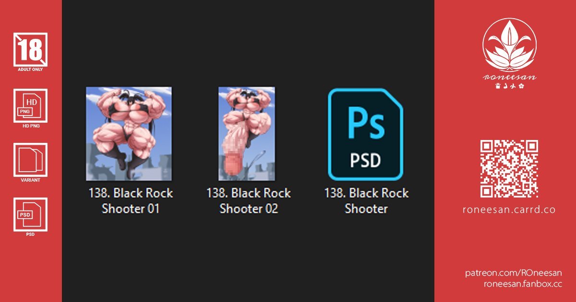Viewport: 576px width, 302px height.
Task: Open the Photoshop PSD file icon
Action: pyautogui.click(x=365, y=134)
